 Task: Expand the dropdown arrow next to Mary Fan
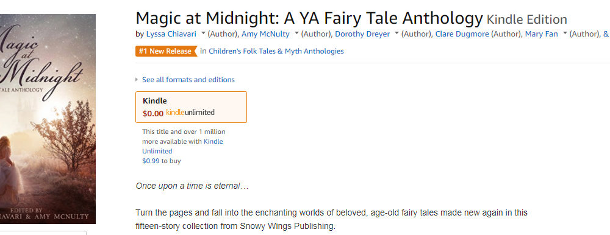click(x=565, y=33)
